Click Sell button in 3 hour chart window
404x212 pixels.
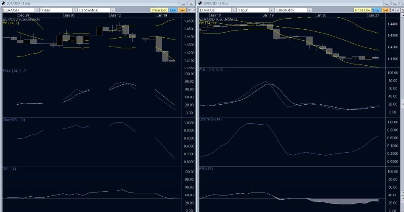pyautogui.click(x=386, y=10)
